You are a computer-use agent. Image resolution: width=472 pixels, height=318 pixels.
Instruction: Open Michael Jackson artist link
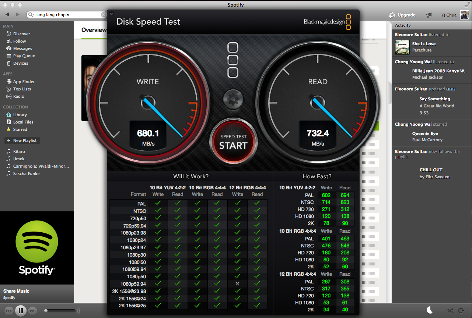point(428,77)
